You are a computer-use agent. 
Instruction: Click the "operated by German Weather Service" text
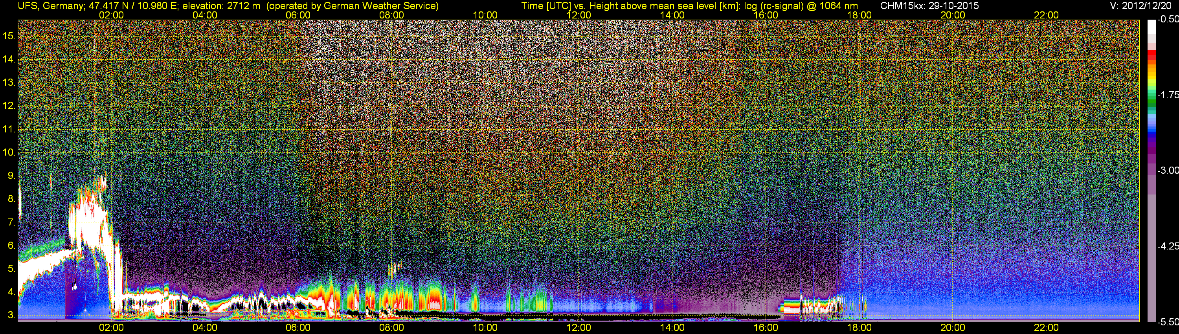(x=353, y=6)
